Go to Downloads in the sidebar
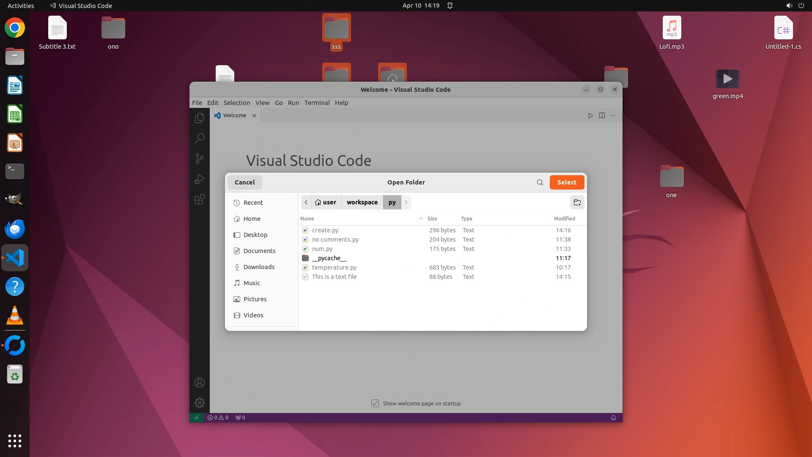Screen dimensions: 812x457 click(x=259, y=267)
